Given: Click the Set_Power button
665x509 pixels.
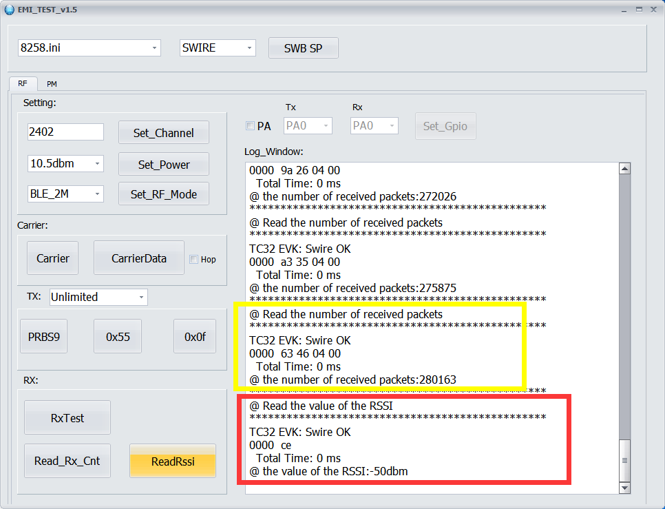Looking at the screenshot, I should click(x=164, y=164).
